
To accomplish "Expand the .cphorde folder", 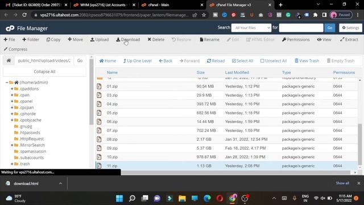I will 12,114.
